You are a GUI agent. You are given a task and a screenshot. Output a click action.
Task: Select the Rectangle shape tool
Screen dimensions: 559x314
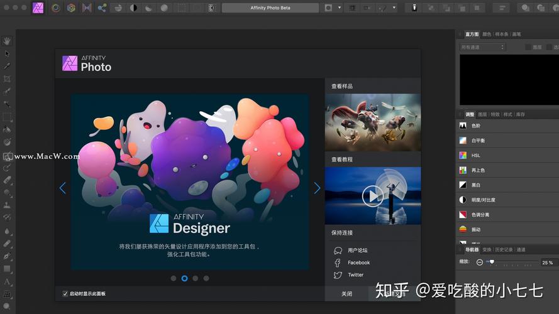(x=7, y=269)
